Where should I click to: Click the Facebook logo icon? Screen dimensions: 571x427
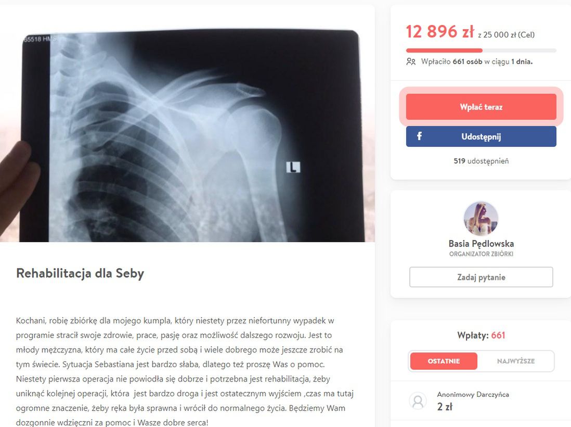click(x=419, y=136)
